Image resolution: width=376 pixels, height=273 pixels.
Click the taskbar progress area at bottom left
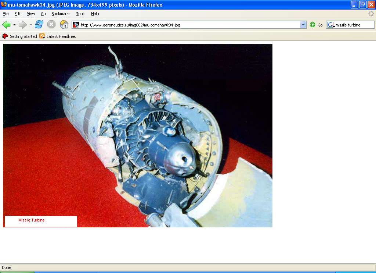click(x=17, y=272)
